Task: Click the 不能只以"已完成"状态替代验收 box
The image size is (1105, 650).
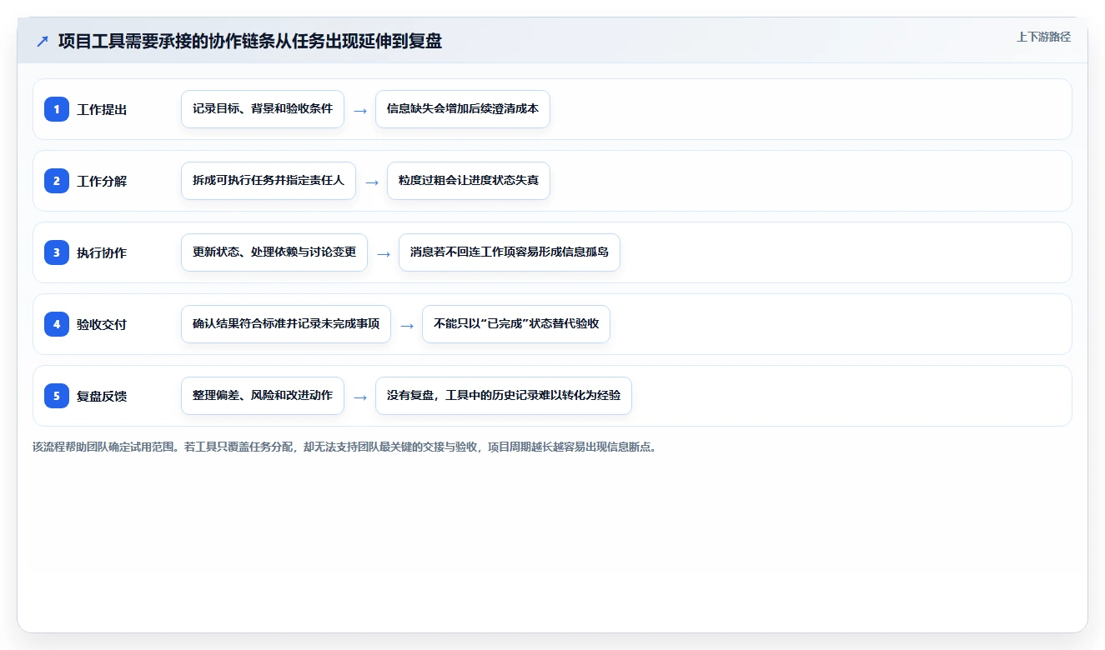Action: [516, 324]
